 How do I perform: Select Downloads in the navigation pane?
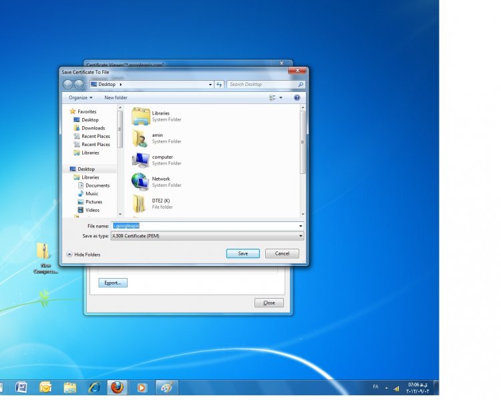90,128
